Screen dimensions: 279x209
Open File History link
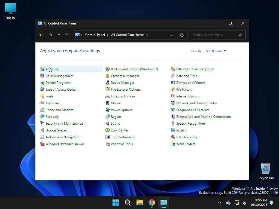coord(184,89)
